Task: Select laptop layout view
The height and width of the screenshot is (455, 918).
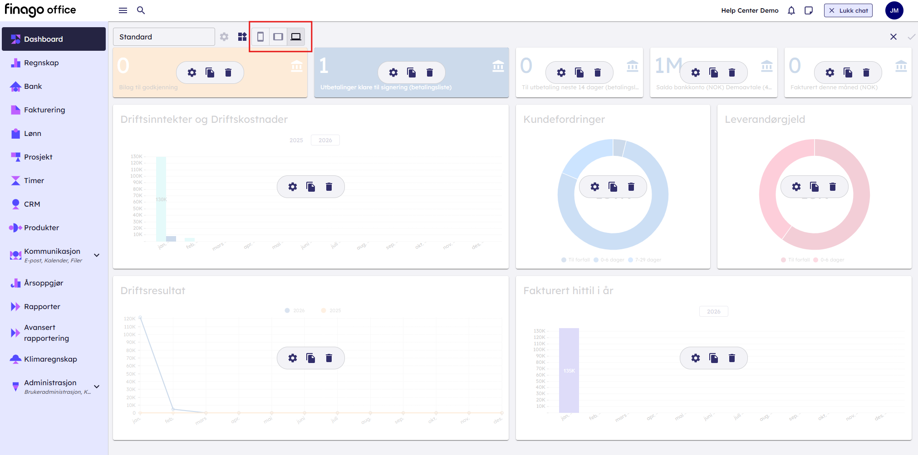Action: (x=296, y=37)
